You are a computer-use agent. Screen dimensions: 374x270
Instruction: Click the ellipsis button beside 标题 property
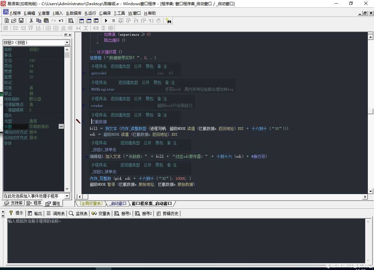pyautogui.click(x=61, y=127)
